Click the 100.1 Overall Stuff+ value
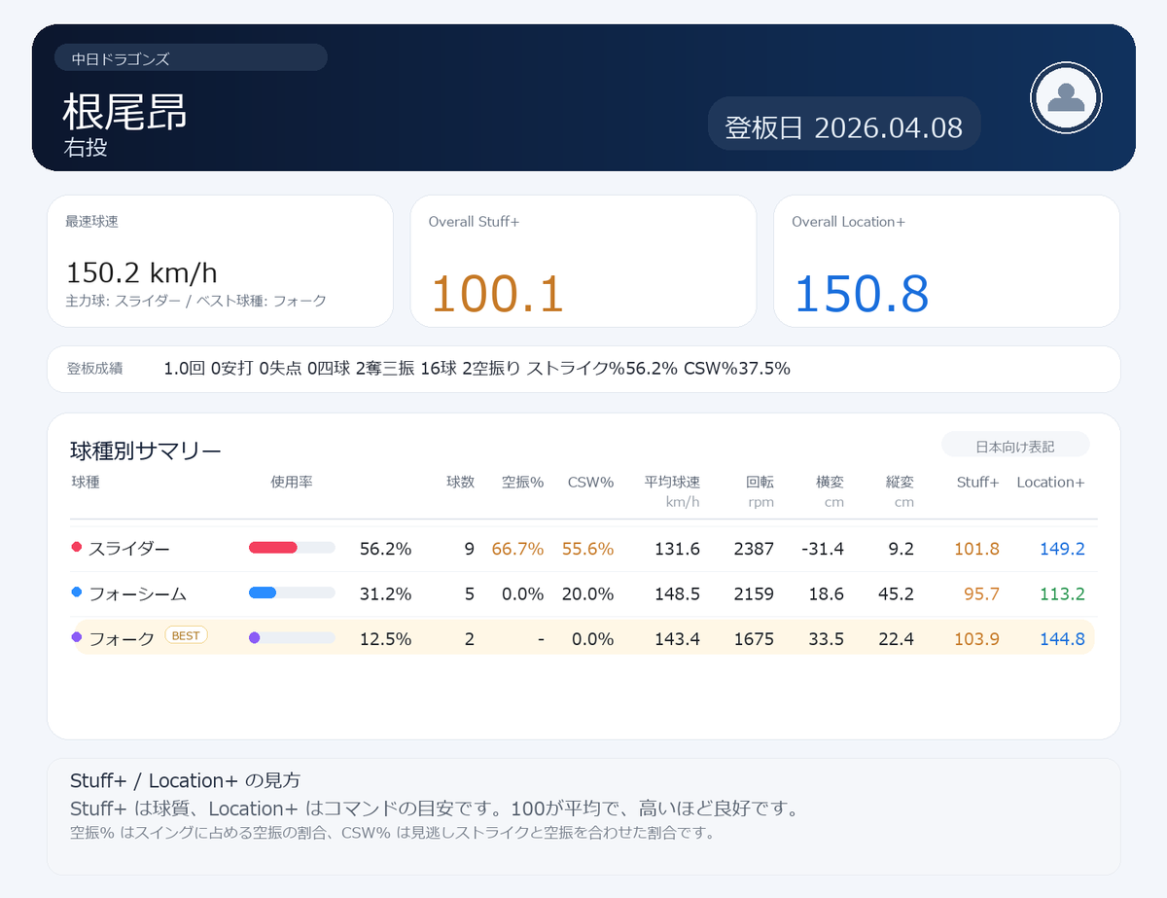 tap(497, 293)
